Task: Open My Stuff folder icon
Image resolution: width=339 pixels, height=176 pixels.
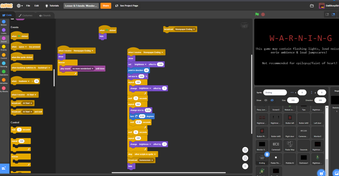Action: (x=312, y=6)
